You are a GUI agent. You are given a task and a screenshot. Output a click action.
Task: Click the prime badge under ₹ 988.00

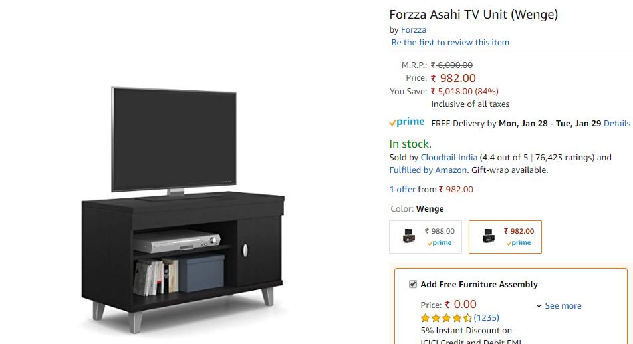click(x=440, y=243)
